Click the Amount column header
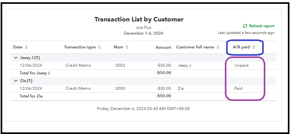293x134 pixels. click(x=163, y=47)
